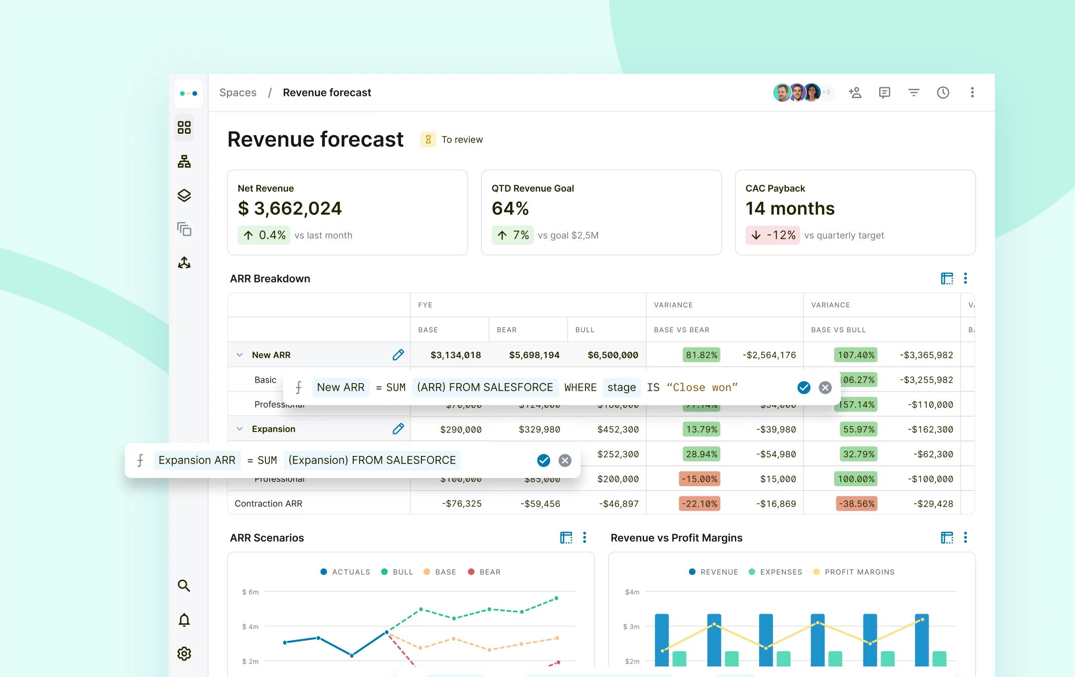Open the dashboard grid view in sidebar
1075x677 pixels.
click(x=184, y=128)
